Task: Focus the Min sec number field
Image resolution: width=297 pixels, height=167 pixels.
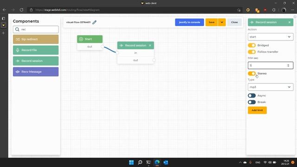Action: 271,65
